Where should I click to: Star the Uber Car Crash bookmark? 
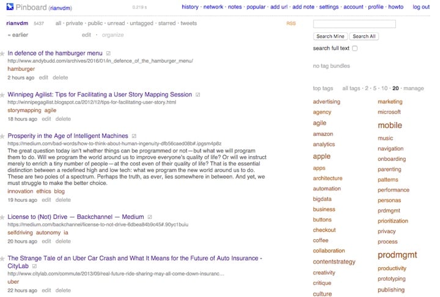(3, 259)
